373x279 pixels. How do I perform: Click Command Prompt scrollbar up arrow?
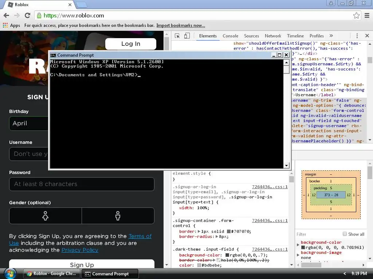click(x=286, y=63)
